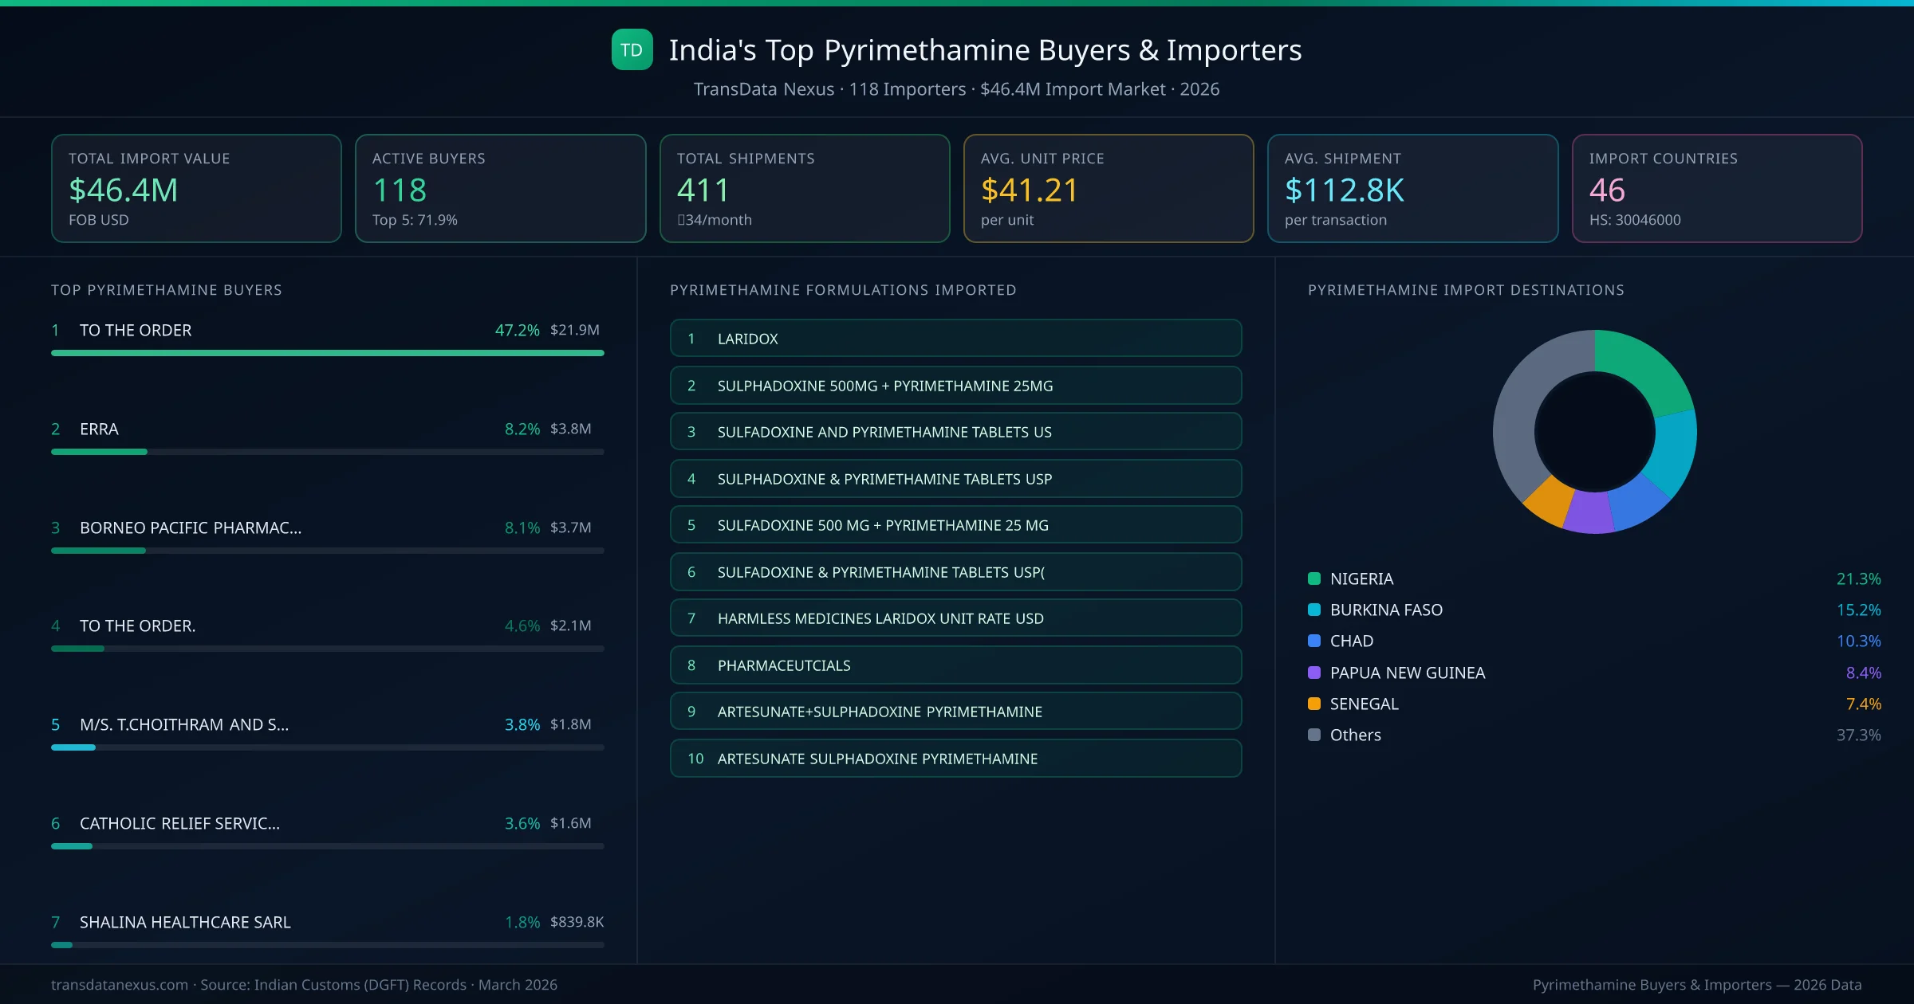Click the TD logo icon in the header
The width and height of the screenshot is (1914, 1004).
[x=632, y=49]
